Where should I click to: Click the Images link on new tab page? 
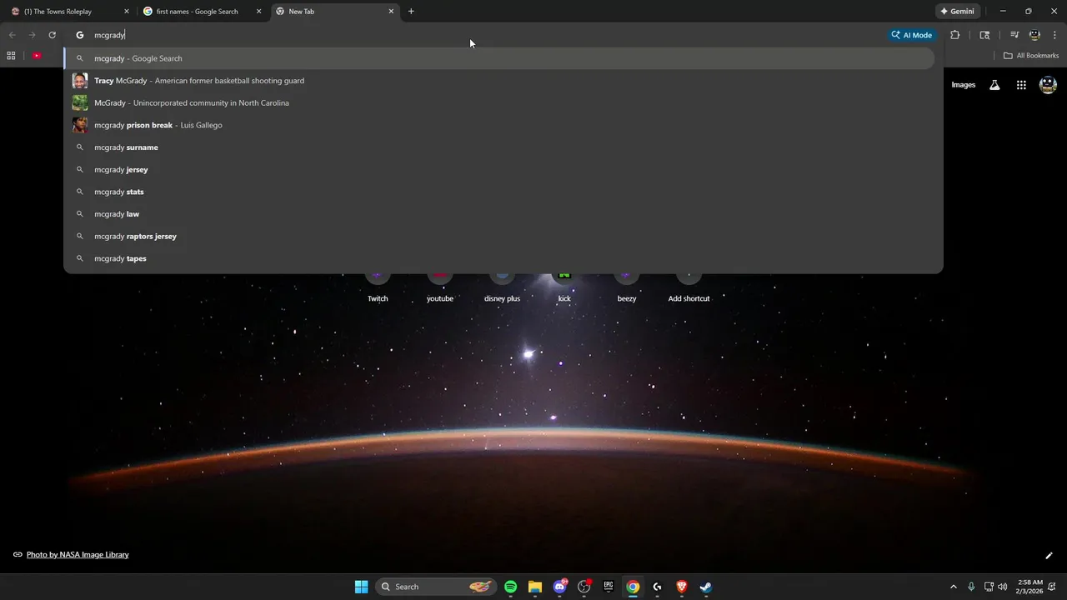(x=963, y=85)
